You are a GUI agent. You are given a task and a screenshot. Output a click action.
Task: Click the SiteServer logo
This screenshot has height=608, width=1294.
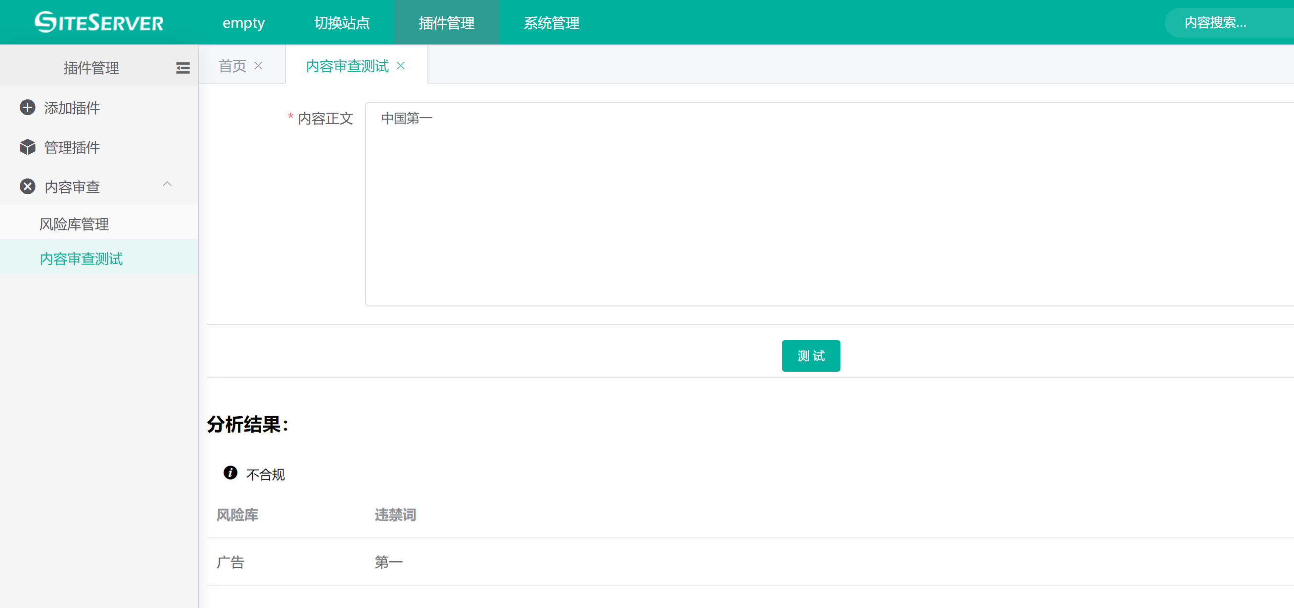coord(99,23)
